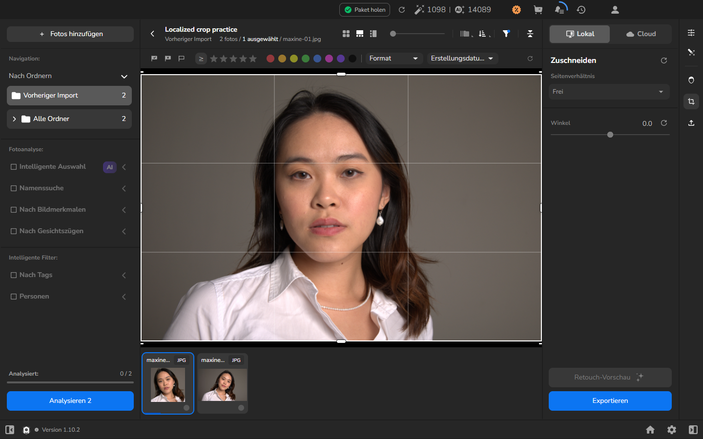Open the adjustments sliders panel icon
Image resolution: width=703 pixels, height=439 pixels.
point(691,33)
